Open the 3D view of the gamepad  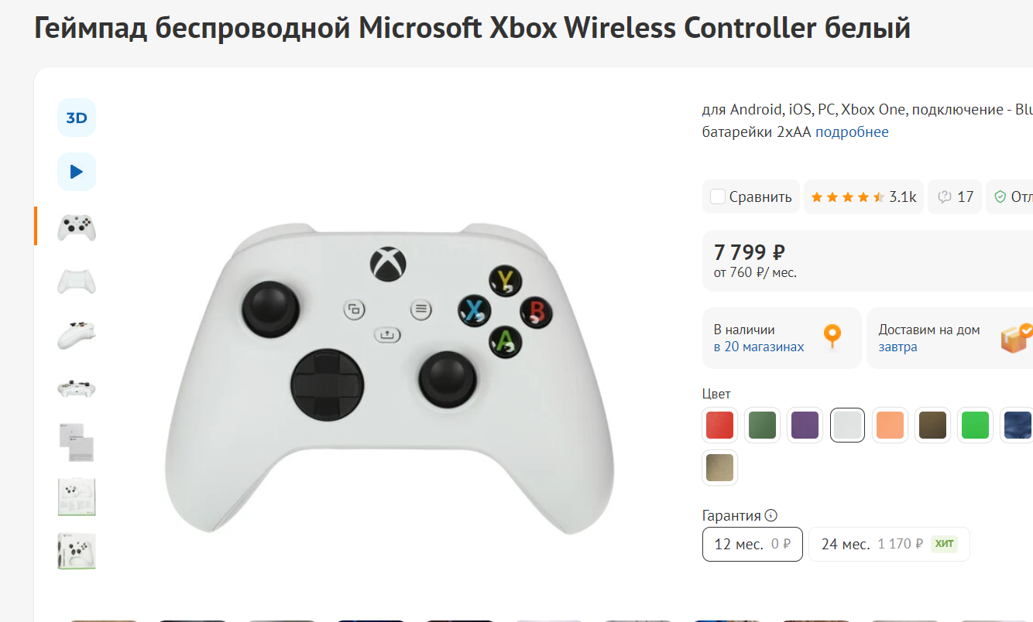pos(77,118)
